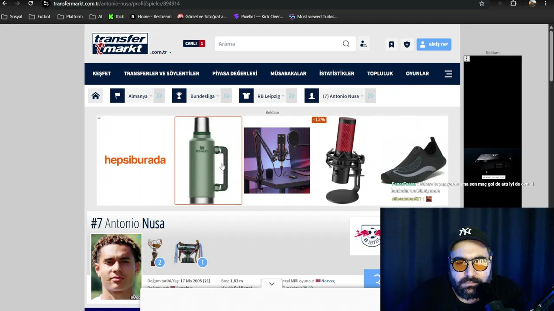
Task: Open the Platform bookmarks folder
Action: click(70, 16)
